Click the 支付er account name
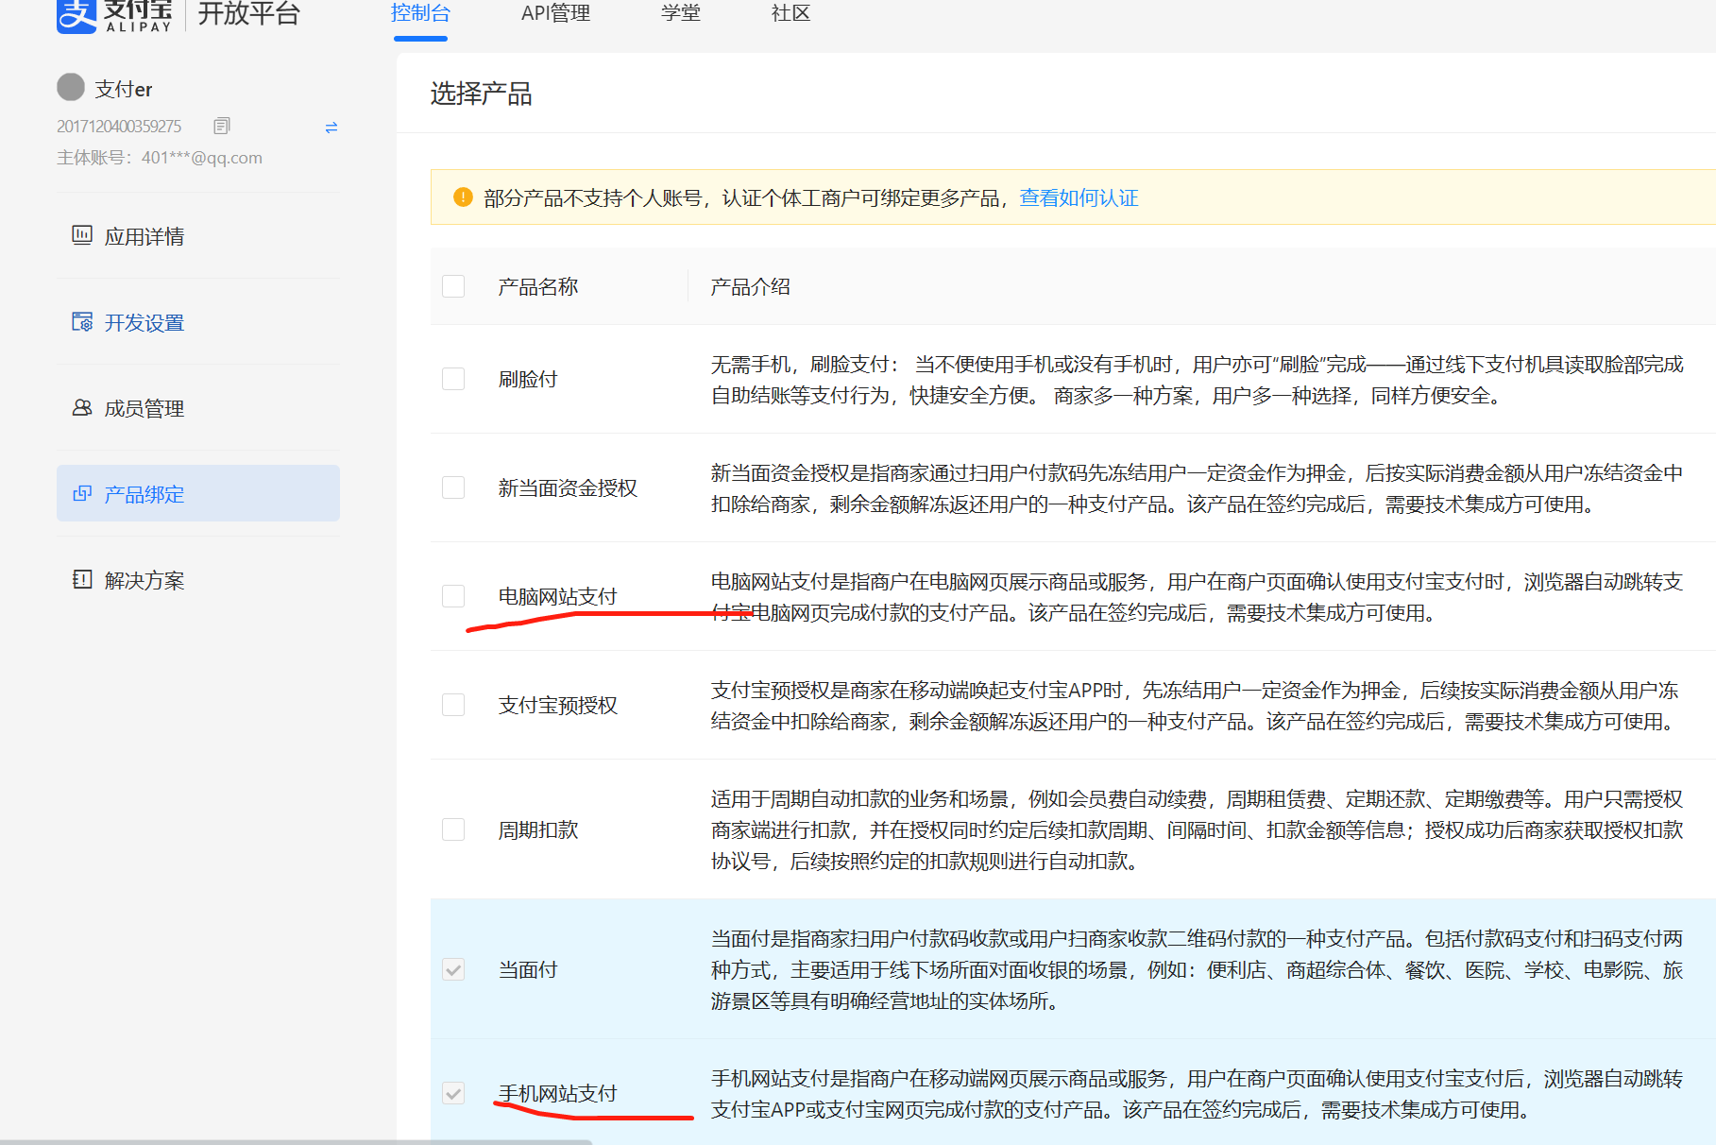The image size is (1716, 1145). 123,89
